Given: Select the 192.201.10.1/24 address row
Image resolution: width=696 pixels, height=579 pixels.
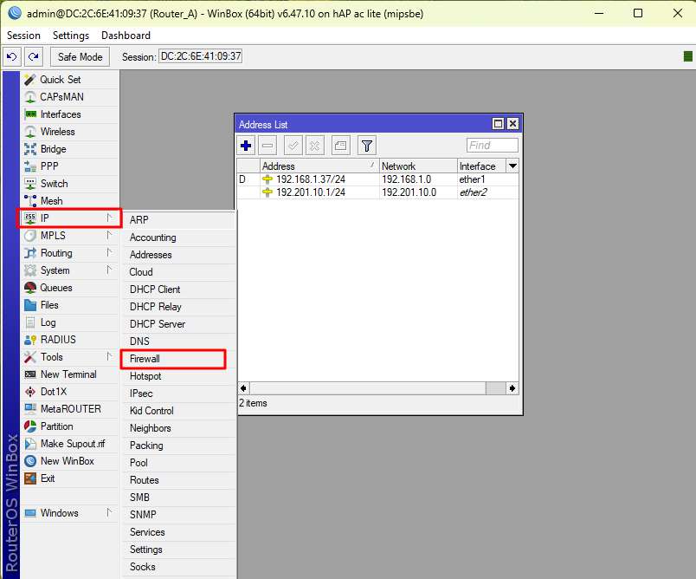Looking at the screenshot, I should point(311,192).
